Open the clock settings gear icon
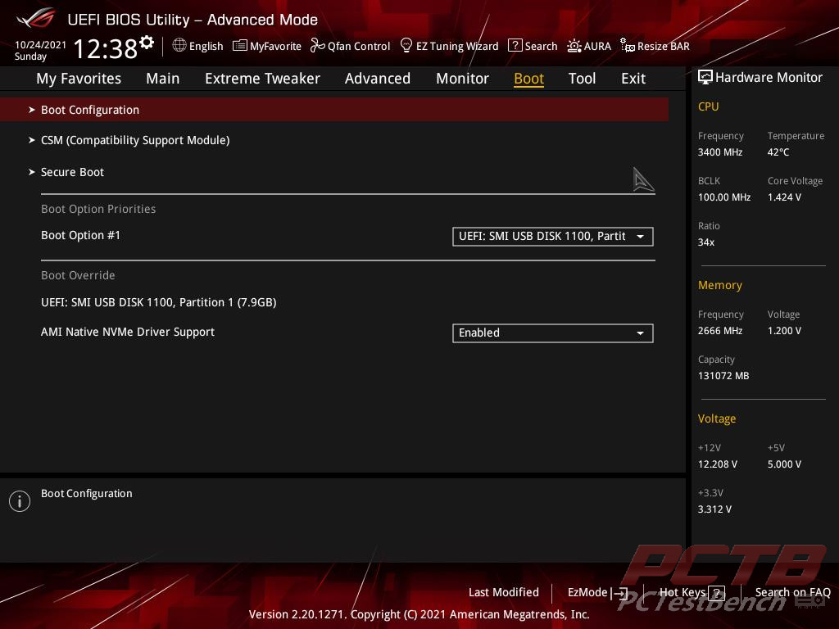Image resolution: width=839 pixels, height=629 pixels. pos(147,43)
